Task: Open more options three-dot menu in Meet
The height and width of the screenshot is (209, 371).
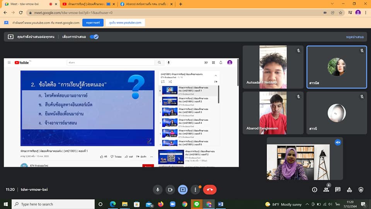Action: pyautogui.click(x=196, y=190)
